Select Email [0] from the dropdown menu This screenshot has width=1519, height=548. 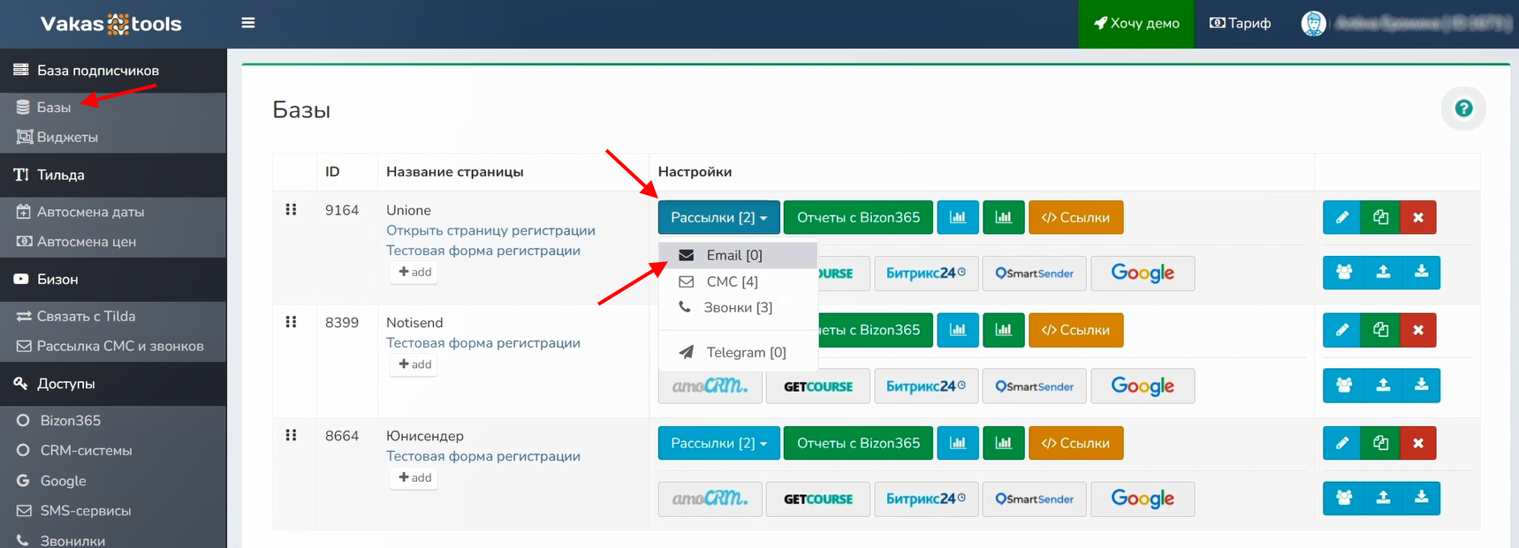tap(733, 256)
